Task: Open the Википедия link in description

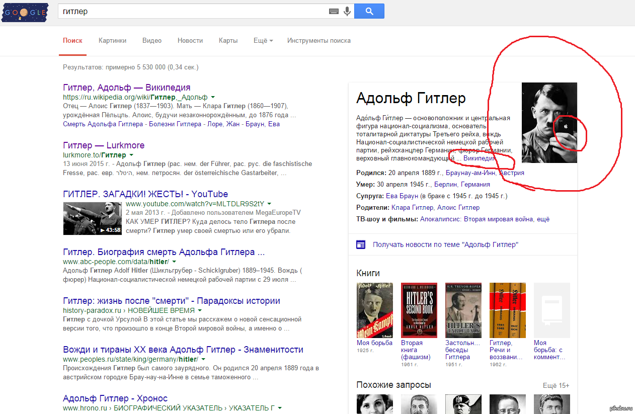Action: (479, 158)
